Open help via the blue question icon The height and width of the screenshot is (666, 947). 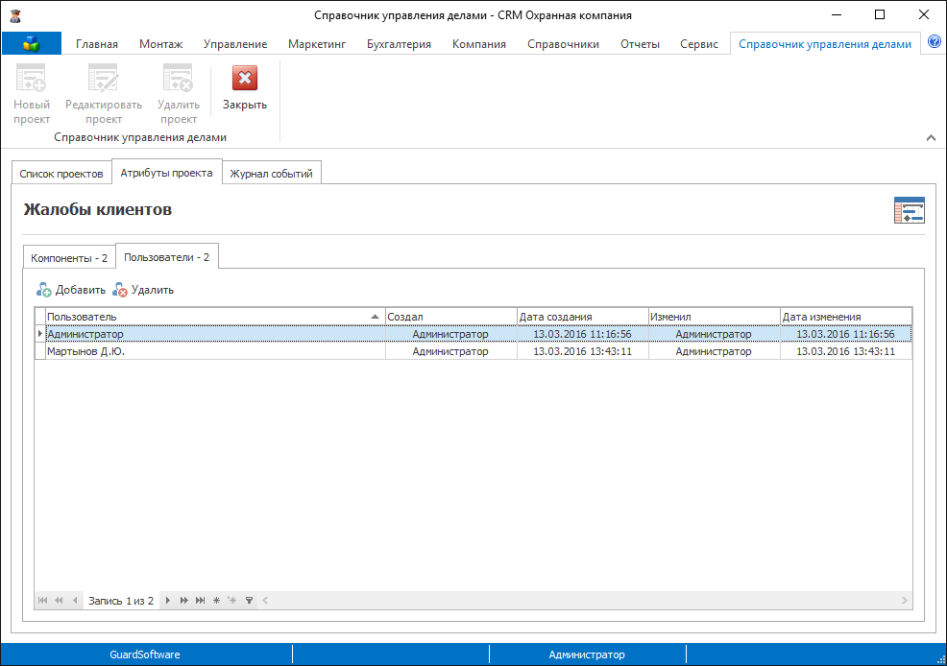tap(934, 41)
